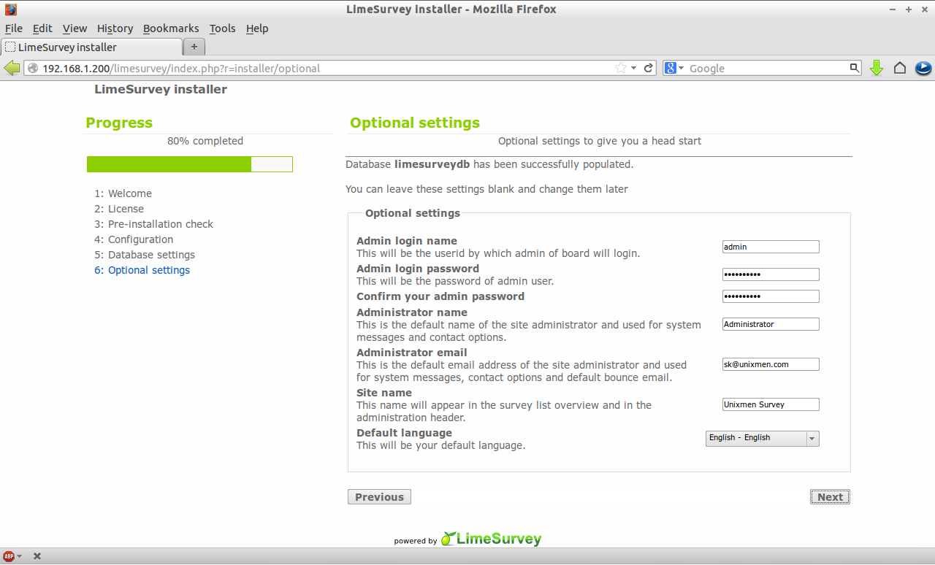
Task: Focus the Site name field
Action: click(x=771, y=404)
